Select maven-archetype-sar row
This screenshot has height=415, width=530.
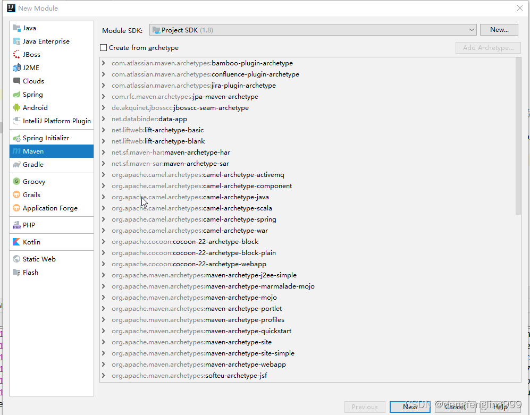308,164
